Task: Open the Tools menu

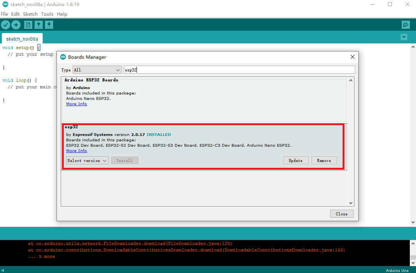Action: click(47, 14)
